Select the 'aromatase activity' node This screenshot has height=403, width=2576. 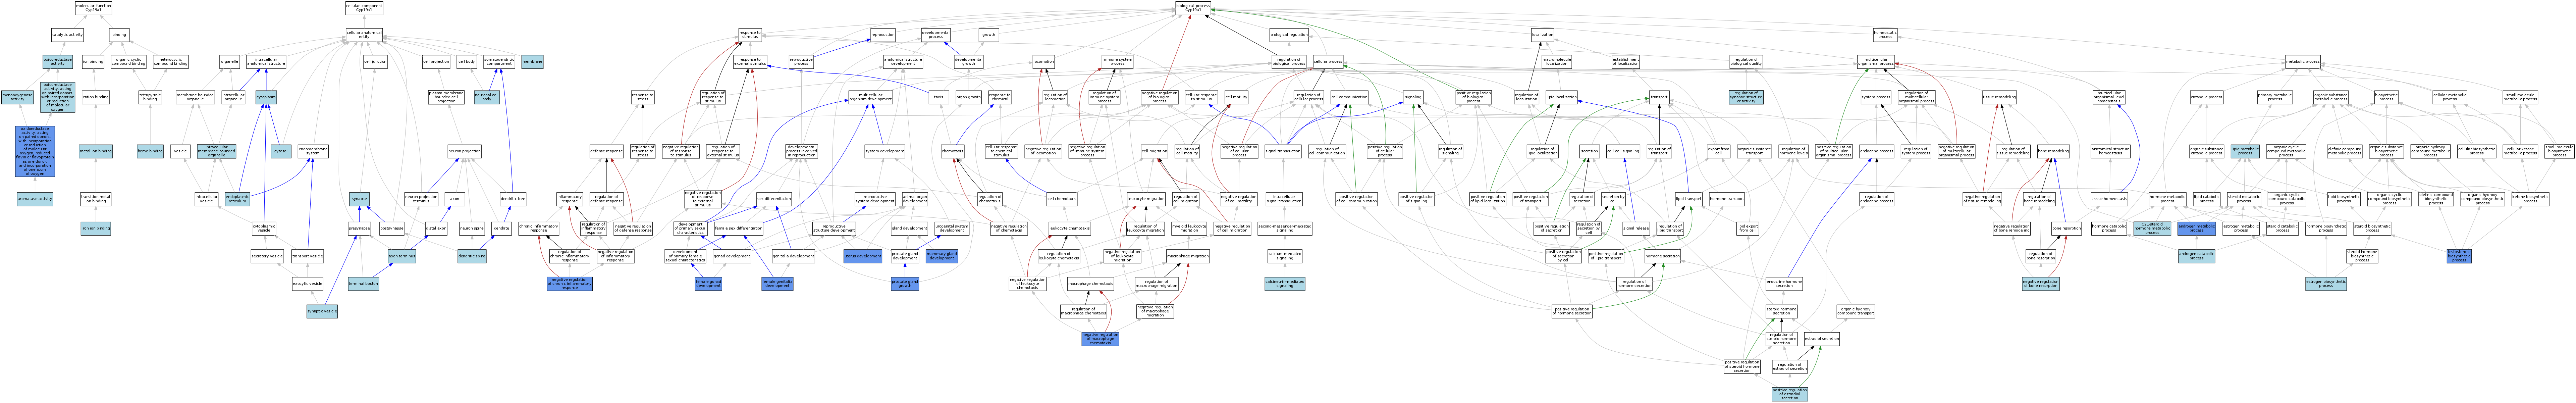pyautogui.click(x=35, y=199)
